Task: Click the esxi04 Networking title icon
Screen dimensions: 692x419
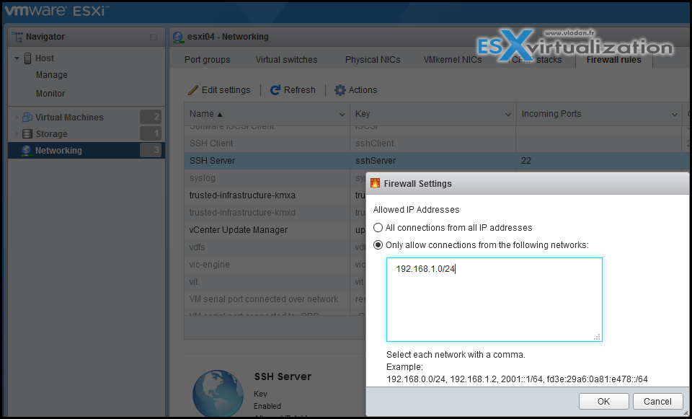Action: [x=178, y=37]
